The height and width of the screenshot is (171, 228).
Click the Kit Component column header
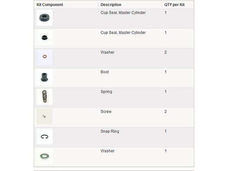point(50,5)
